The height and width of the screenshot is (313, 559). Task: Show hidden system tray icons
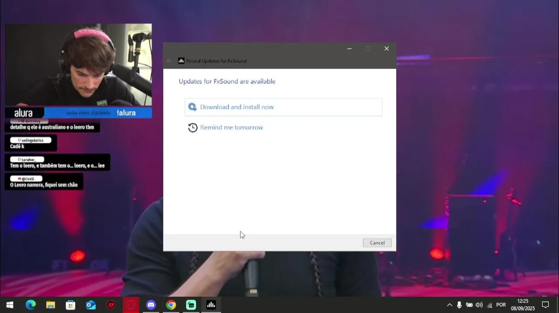(449, 305)
